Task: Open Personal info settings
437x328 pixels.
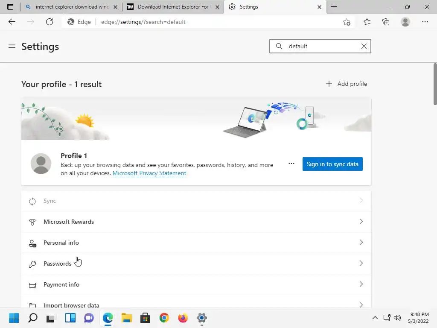Action: point(196,243)
